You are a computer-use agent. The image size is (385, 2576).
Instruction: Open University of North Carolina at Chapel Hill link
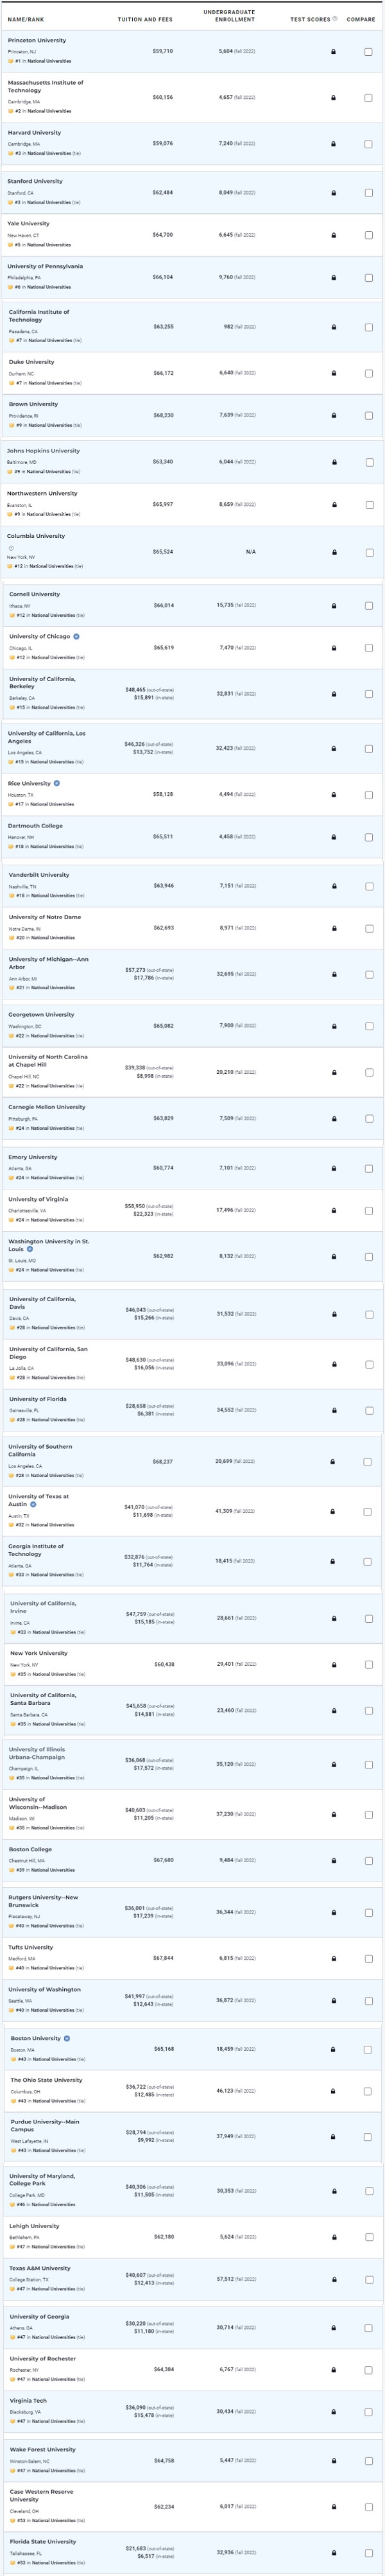(48, 1060)
